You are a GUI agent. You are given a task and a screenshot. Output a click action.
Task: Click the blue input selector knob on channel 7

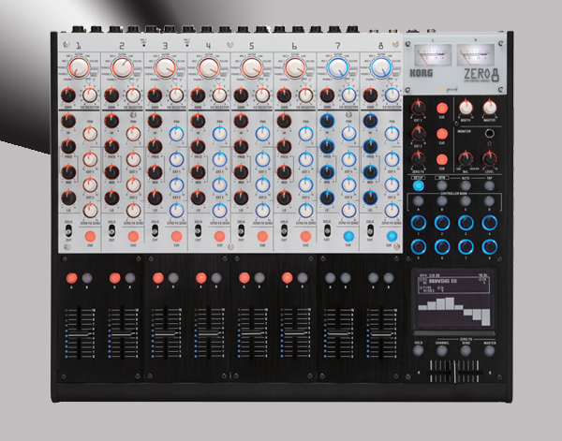tap(338, 68)
